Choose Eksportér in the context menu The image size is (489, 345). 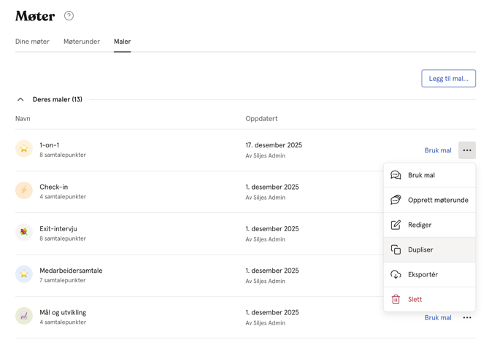pyautogui.click(x=429, y=274)
